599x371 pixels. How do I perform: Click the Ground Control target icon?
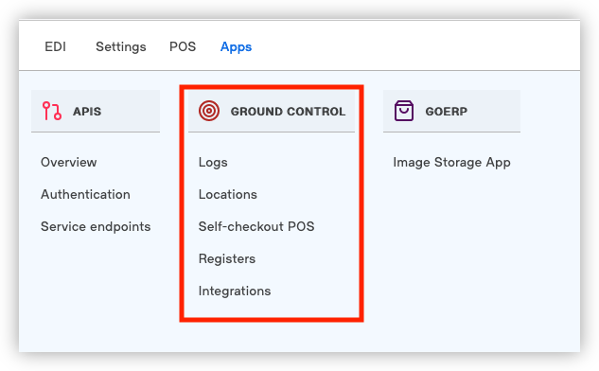(209, 111)
